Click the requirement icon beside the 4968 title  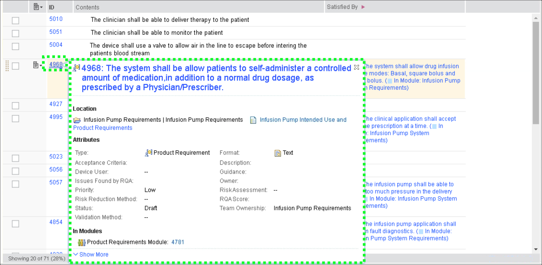(77, 68)
